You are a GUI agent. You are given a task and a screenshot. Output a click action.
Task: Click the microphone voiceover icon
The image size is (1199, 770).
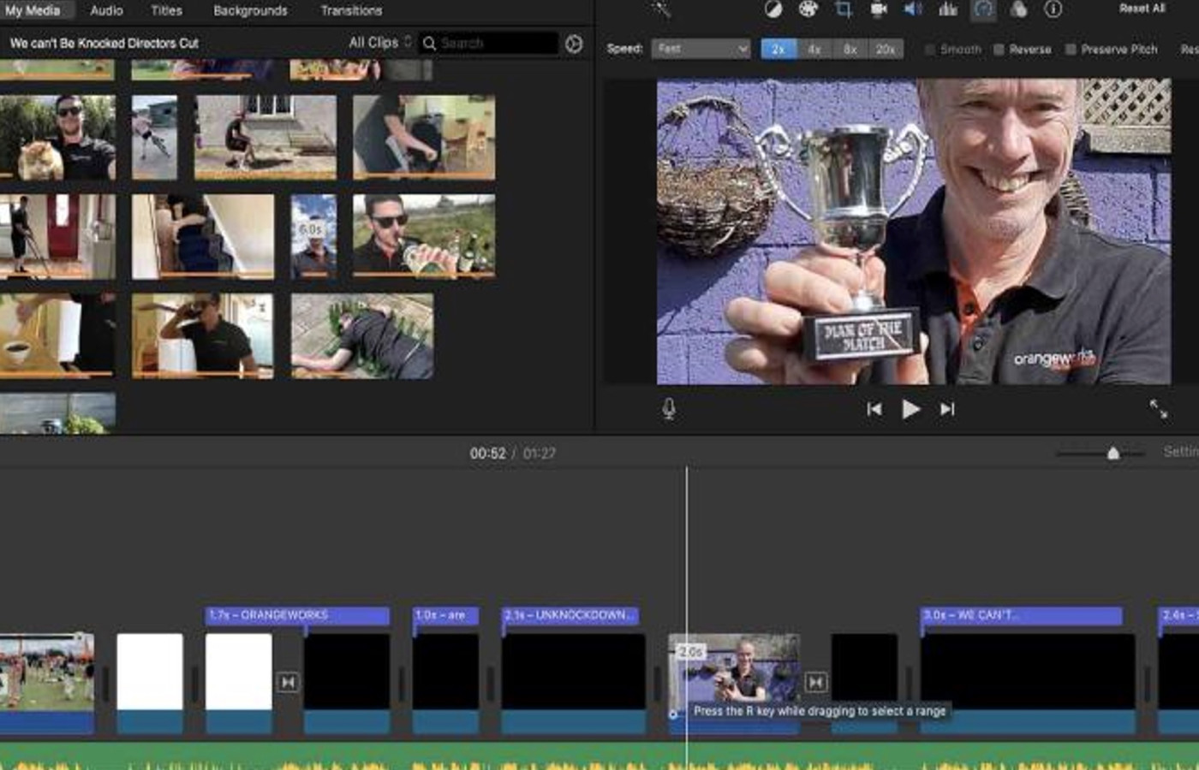pyautogui.click(x=669, y=409)
